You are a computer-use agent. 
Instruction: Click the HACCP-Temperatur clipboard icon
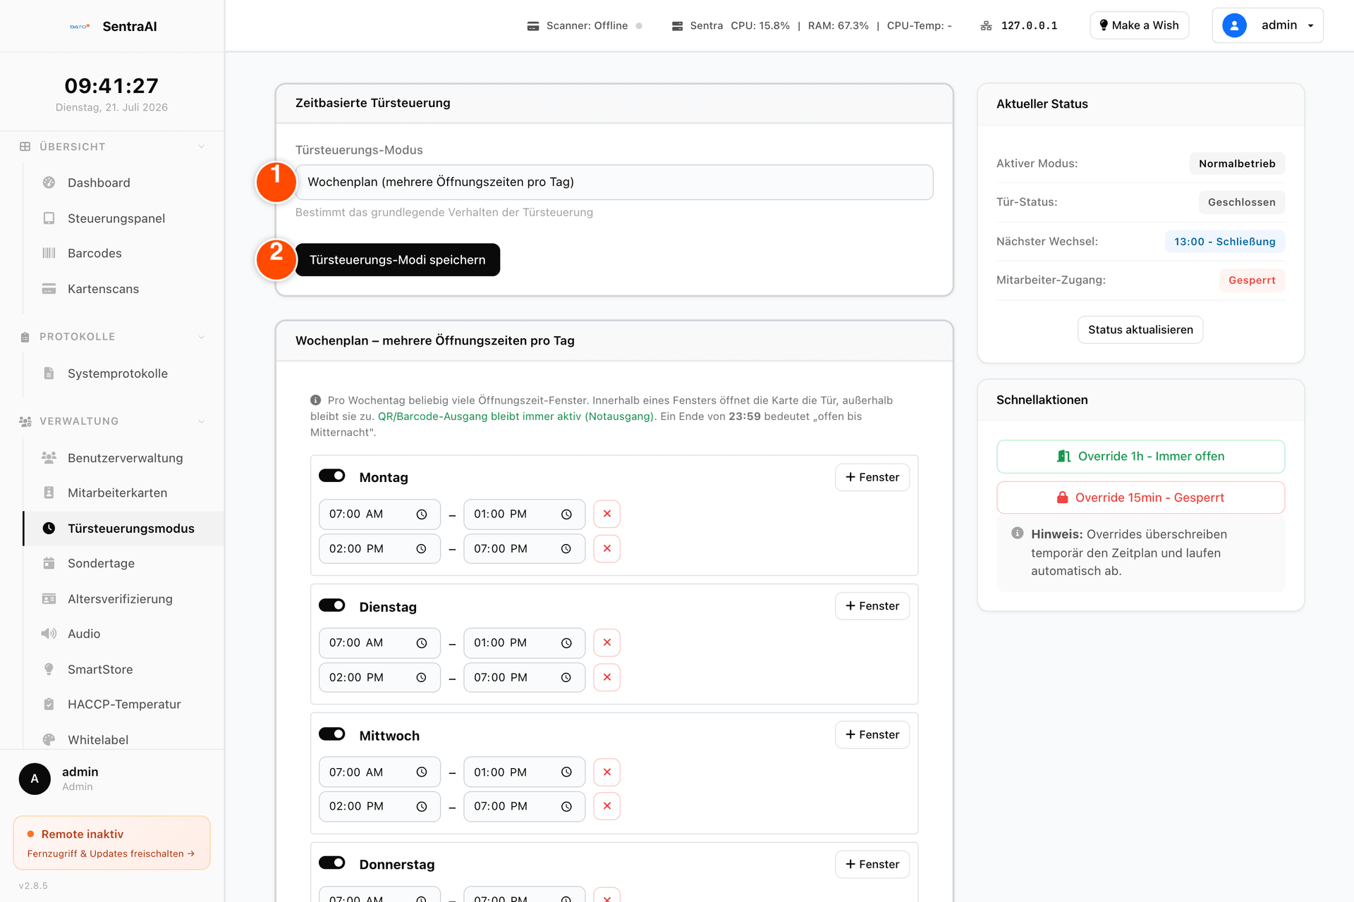49,704
